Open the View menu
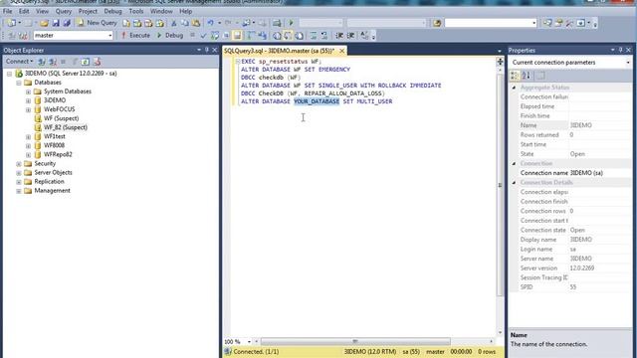This screenshot has width=637, height=358. pyautogui.click(x=42, y=11)
